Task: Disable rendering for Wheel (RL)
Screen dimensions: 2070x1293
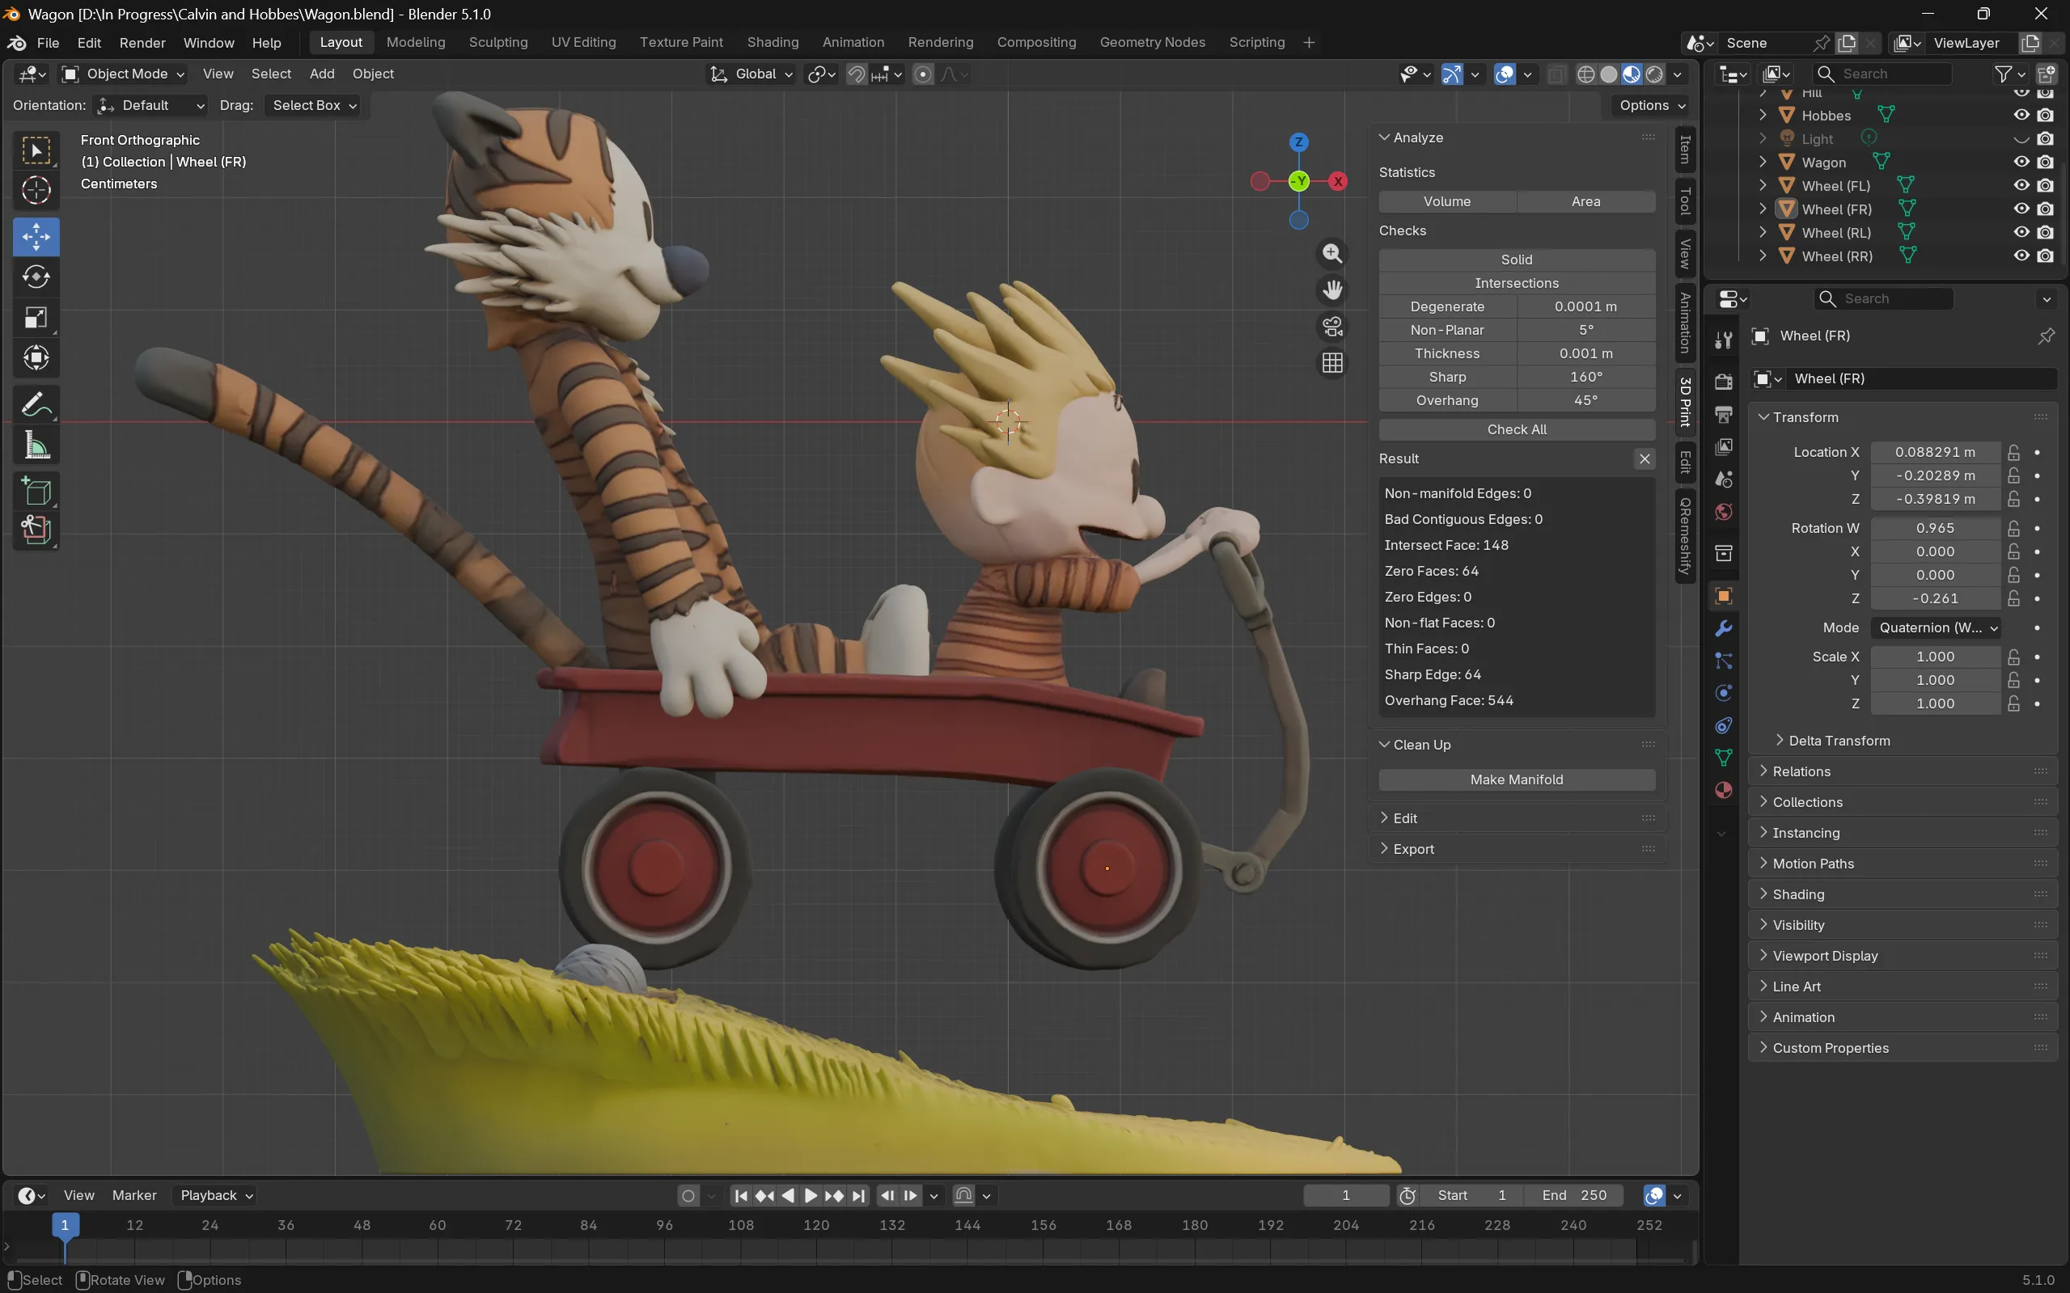Action: (2045, 233)
